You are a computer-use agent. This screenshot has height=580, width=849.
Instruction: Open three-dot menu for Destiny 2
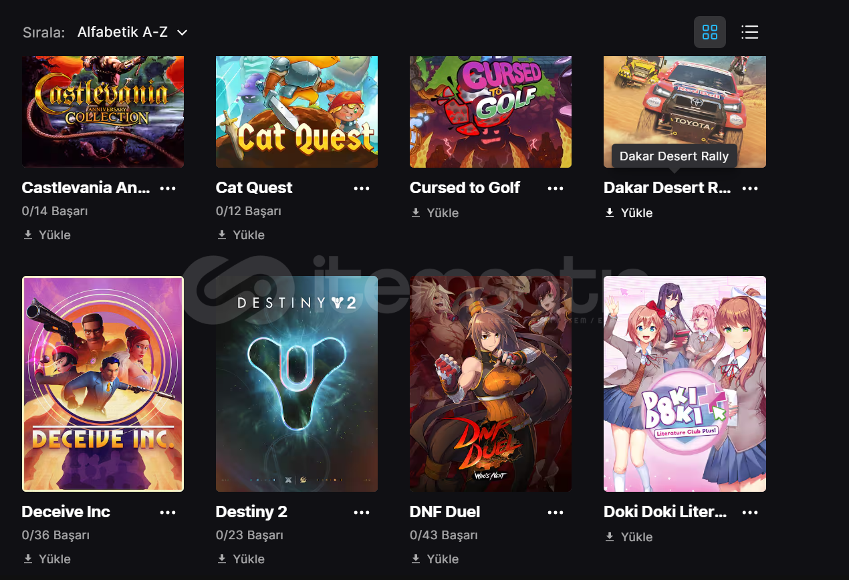coord(362,513)
